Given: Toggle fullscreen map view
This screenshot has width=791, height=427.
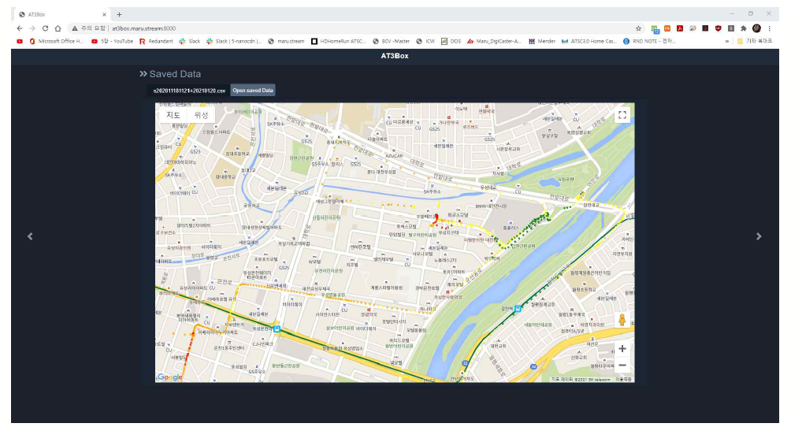Looking at the screenshot, I should (622, 116).
